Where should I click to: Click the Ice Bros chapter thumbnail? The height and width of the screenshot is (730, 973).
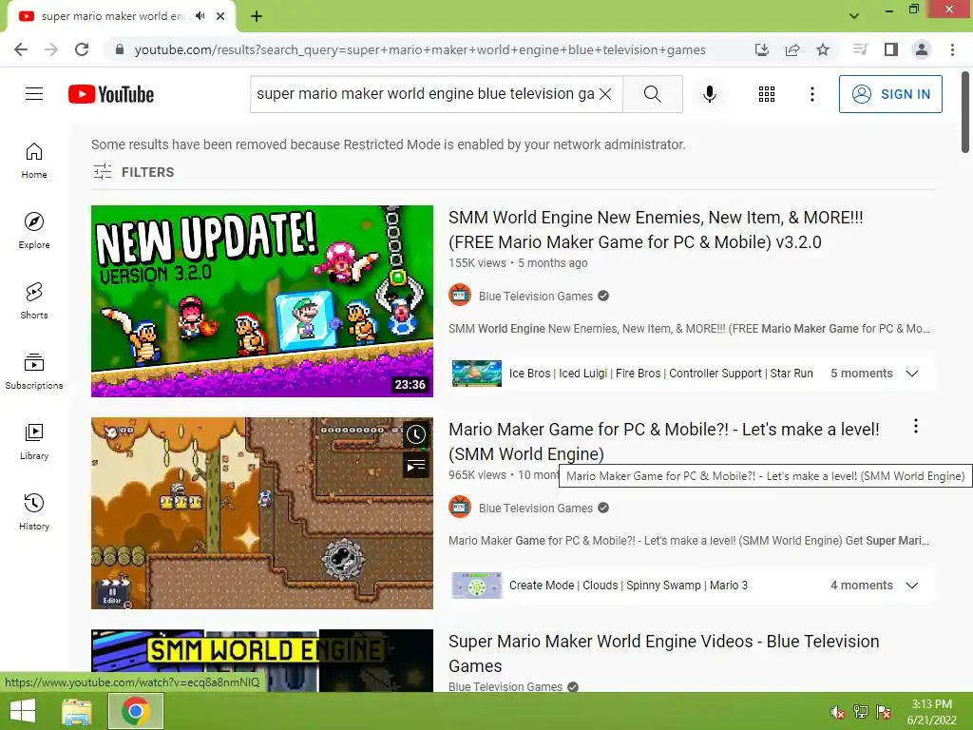click(477, 374)
